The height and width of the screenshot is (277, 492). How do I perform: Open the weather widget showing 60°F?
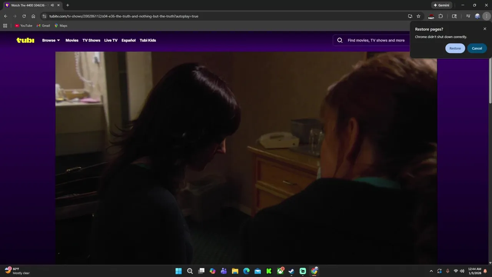tap(18, 271)
